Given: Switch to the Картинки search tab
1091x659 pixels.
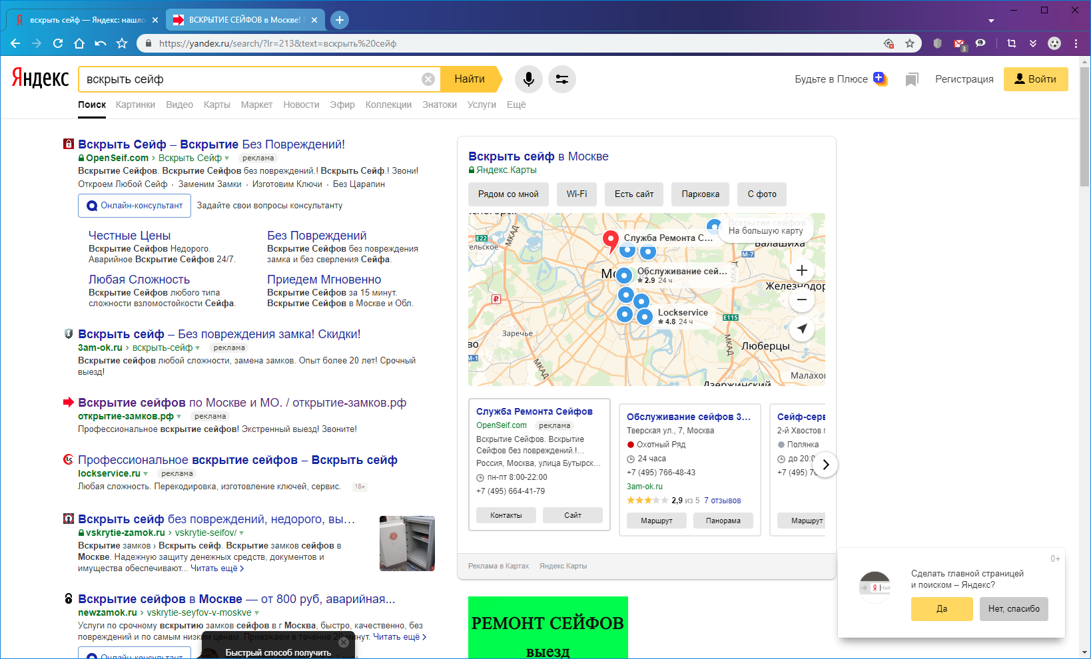Looking at the screenshot, I should pos(135,105).
